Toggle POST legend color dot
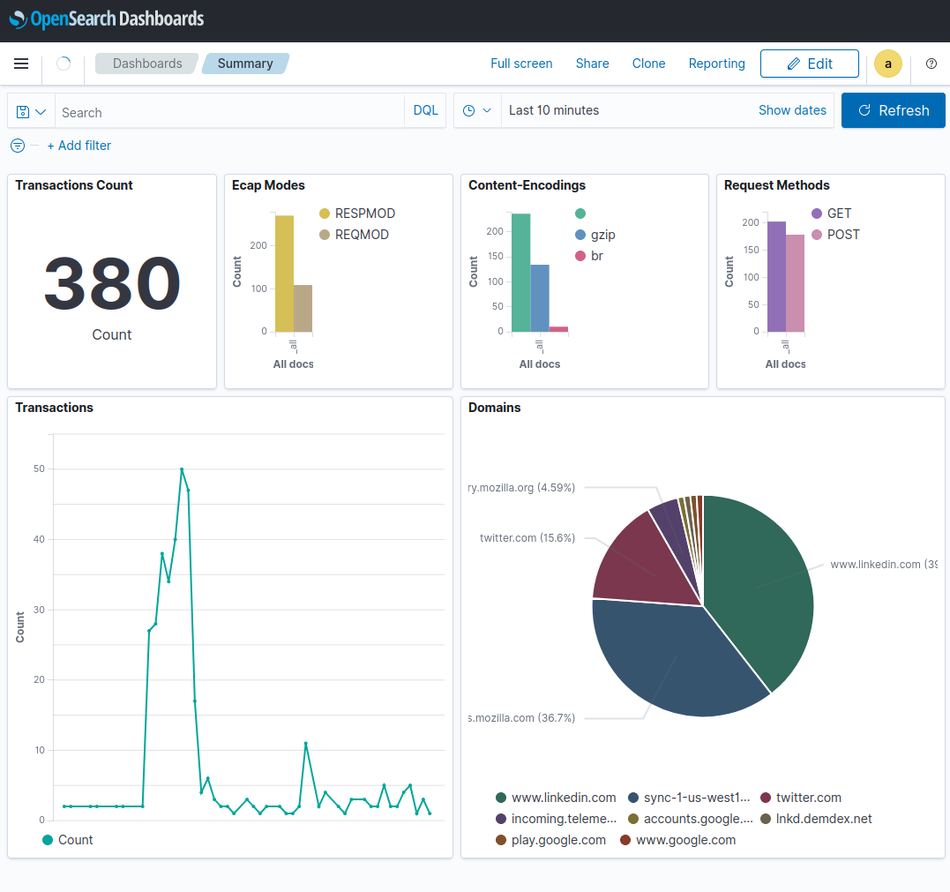 (x=816, y=235)
